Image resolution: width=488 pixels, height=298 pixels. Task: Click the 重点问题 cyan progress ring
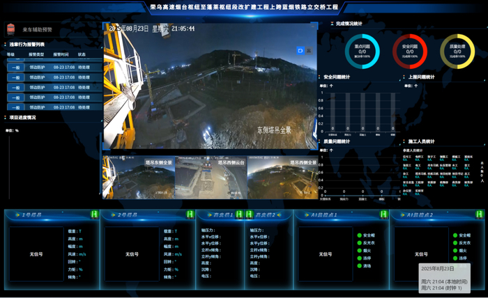point(362,51)
